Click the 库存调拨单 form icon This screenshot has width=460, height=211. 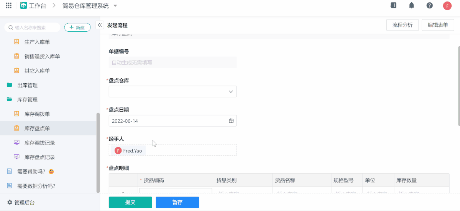[16, 114]
